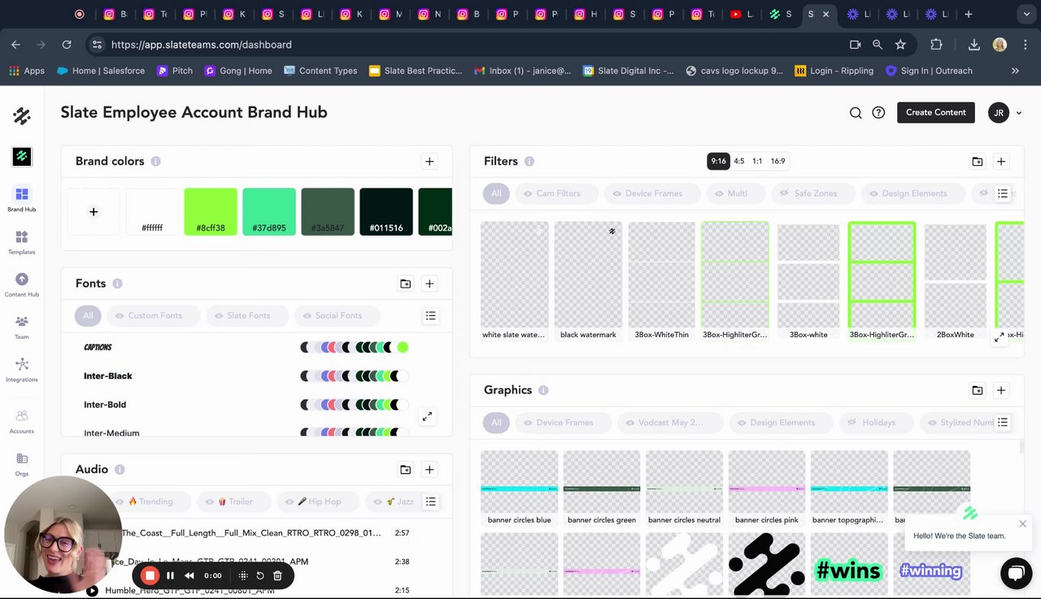Viewport: 1041px width, 599px height.
Task: Select the 1:1 aspect ratio
Action: 757,161
